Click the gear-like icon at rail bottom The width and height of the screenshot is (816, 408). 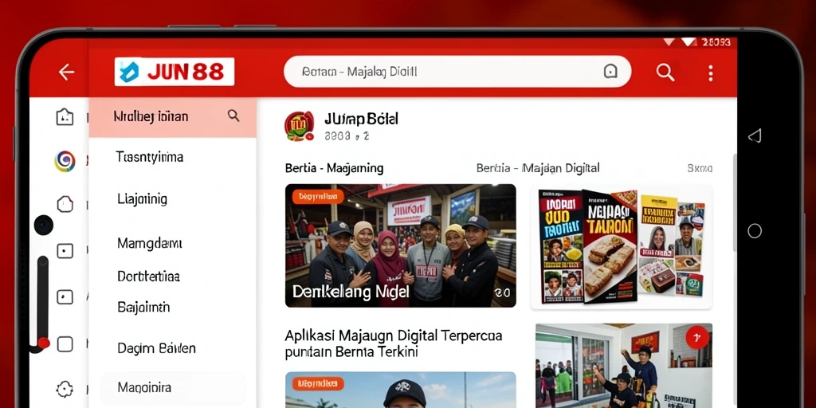coord(65,389)
